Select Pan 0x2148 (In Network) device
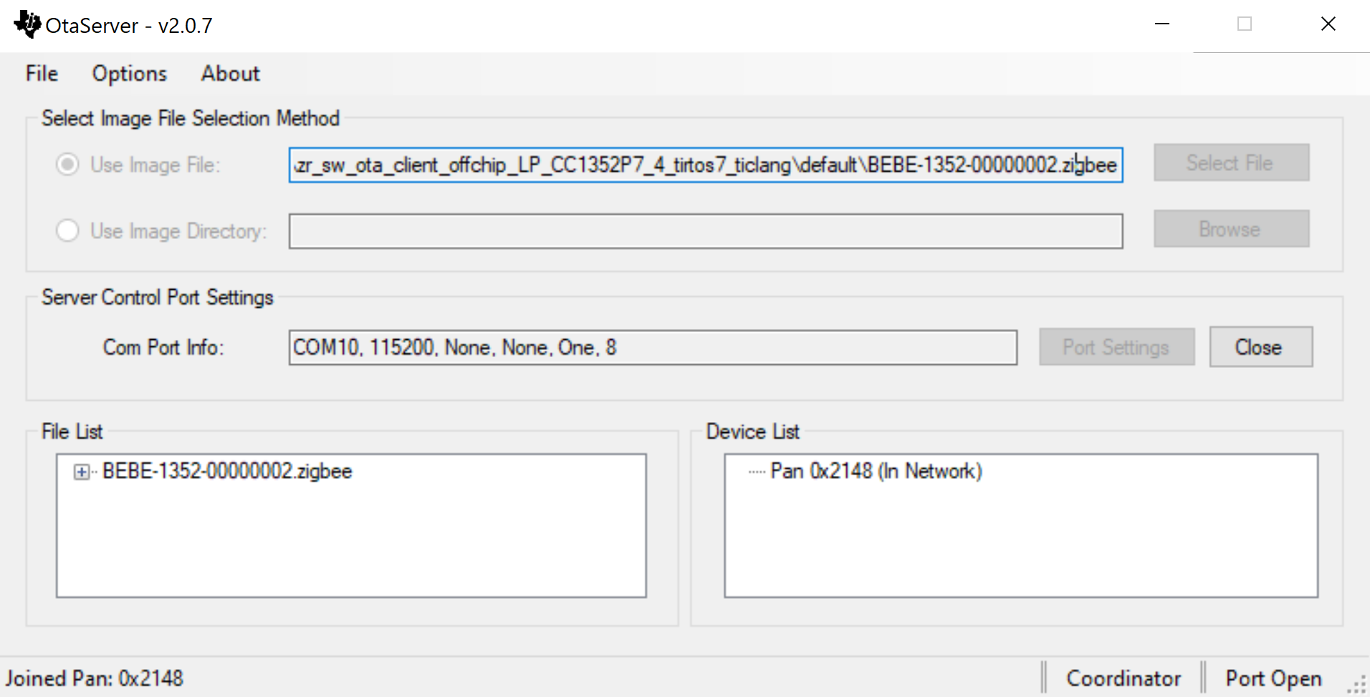This screenshot has height=697, width=1370. click(x=876, y=472)
